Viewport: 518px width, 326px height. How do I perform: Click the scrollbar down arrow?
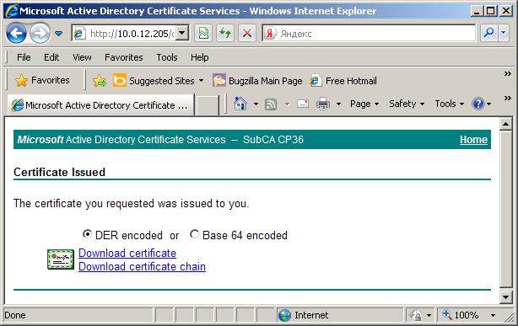tap(506, 297)
